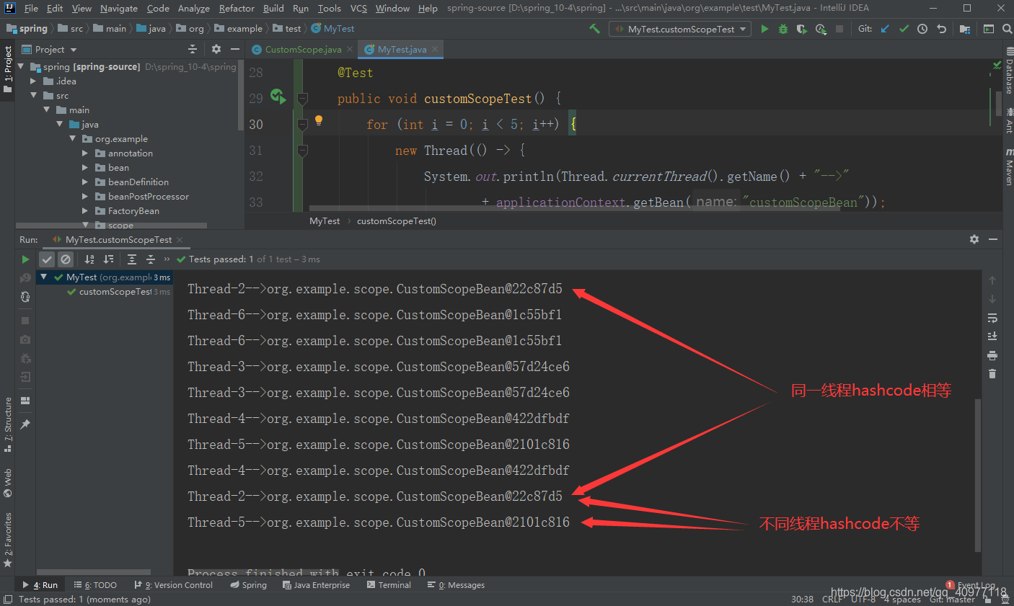Toggle Soft-Wrap in the console sidebar
Viewport: 1014px width, 606px height.
992,318
